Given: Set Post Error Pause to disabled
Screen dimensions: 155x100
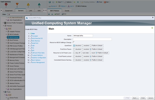Looking at the screenshot, I should (74, 49).
